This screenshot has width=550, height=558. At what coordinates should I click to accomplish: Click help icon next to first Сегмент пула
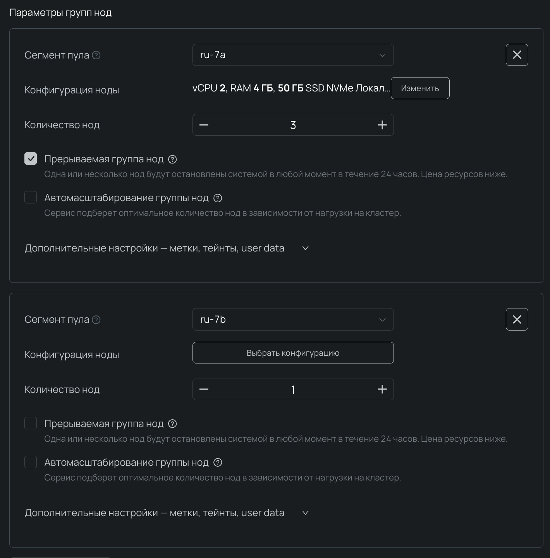[x=96, y=55]
